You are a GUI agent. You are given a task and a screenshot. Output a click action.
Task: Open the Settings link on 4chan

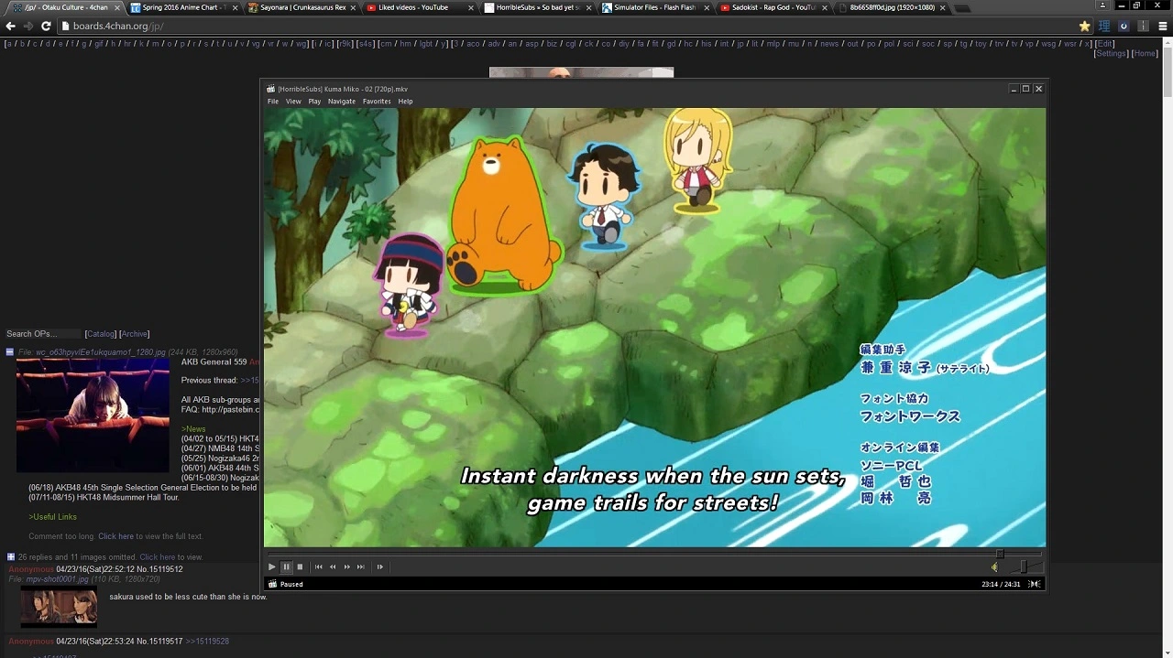coord(1112,54)
